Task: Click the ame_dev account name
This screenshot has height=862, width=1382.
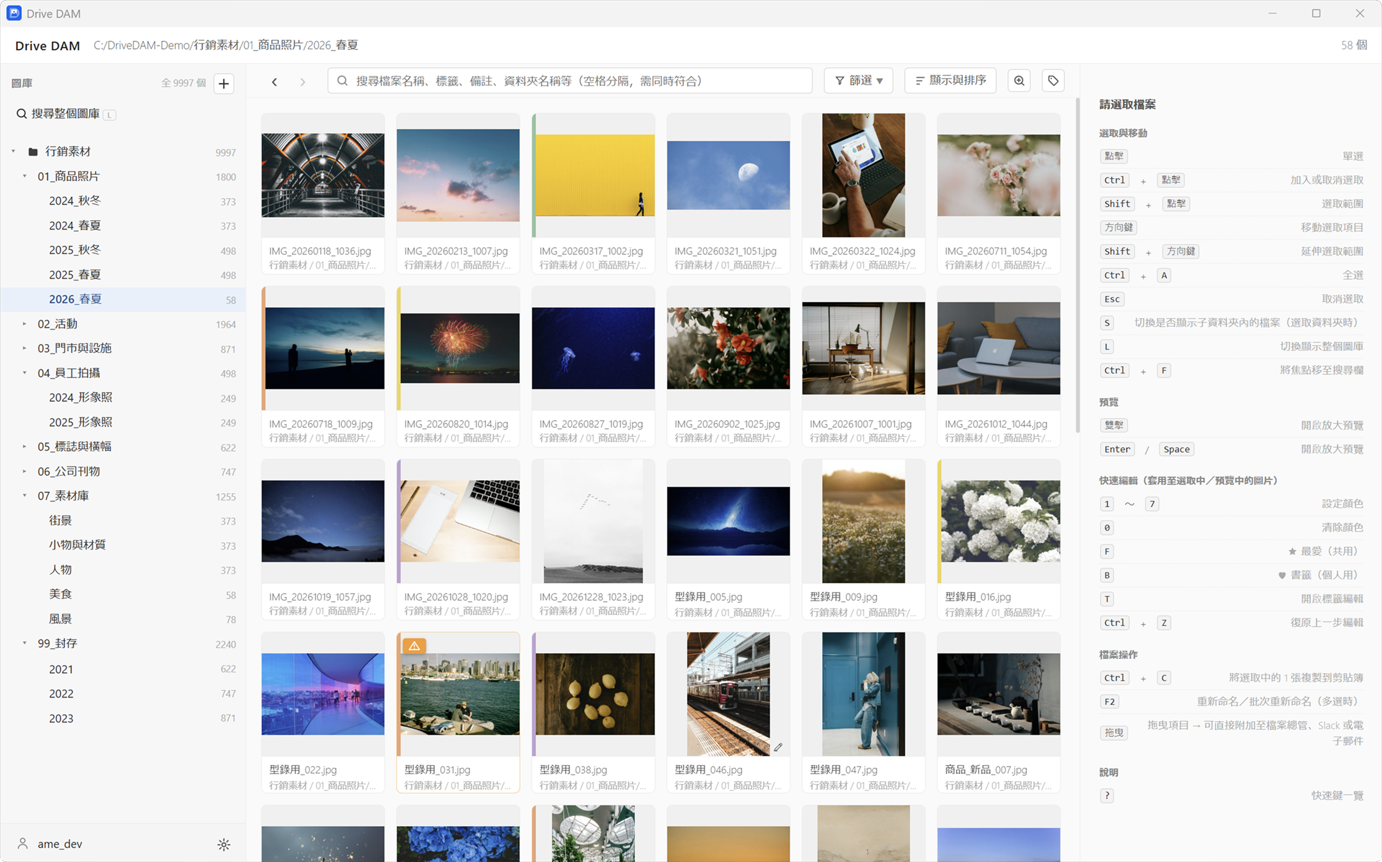Action: click(60, 844)
